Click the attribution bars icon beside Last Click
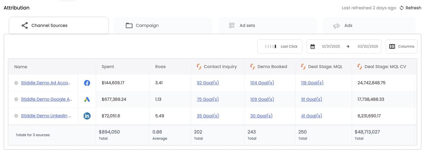This screenshot has height=152, width=424. point(270,46)
